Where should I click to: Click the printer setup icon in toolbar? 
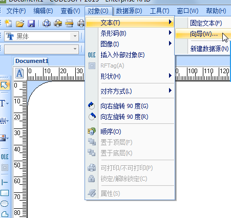(58, 24)
